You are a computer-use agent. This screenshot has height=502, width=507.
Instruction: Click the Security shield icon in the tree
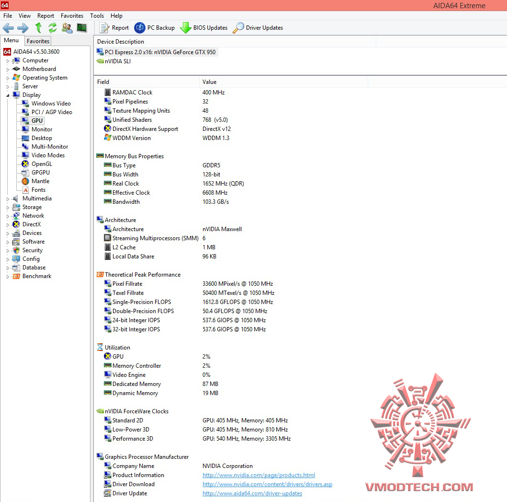16,250
